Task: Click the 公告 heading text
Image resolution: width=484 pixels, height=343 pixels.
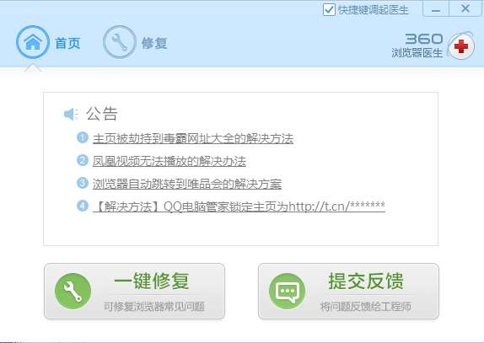Action: [x=102, y=114]
